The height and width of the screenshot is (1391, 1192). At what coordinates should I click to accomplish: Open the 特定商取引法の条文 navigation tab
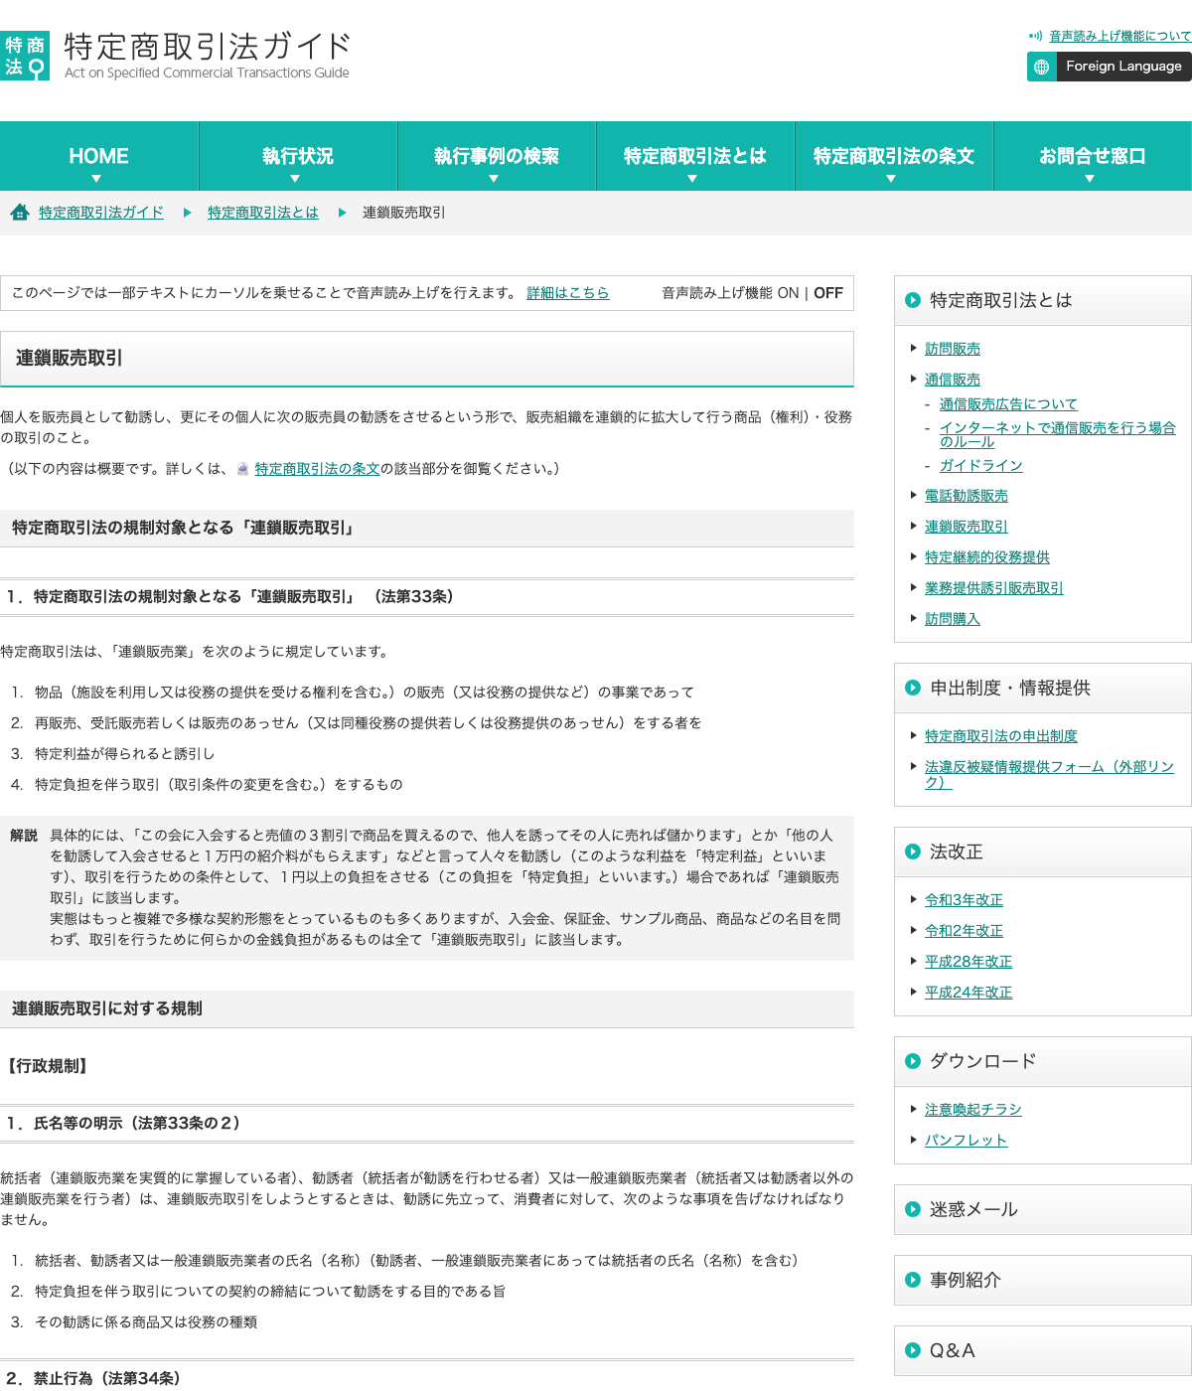tap(894, 156)
